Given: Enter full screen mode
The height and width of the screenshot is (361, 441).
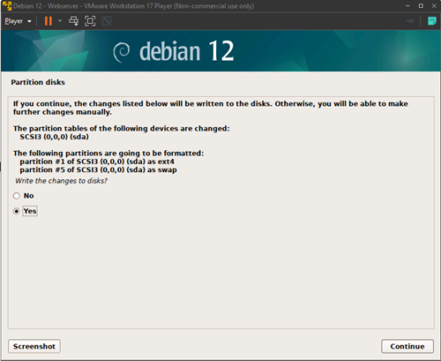Looking at the screenshot, I should point(90,21).
